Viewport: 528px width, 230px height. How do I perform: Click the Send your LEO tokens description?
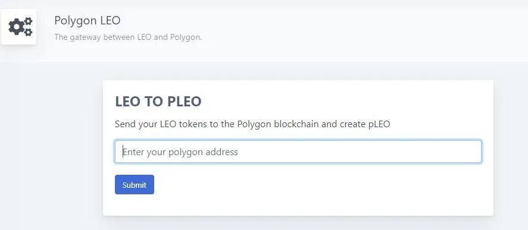point(252,124)
